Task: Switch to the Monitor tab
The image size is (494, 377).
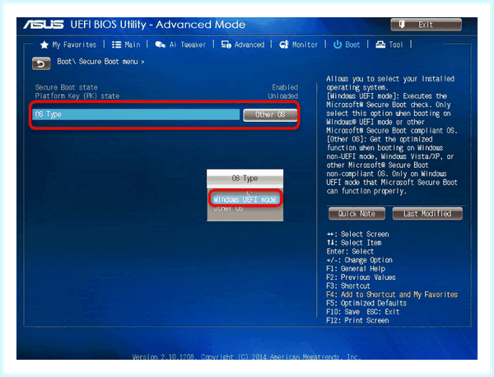Action: pos(298,44)
